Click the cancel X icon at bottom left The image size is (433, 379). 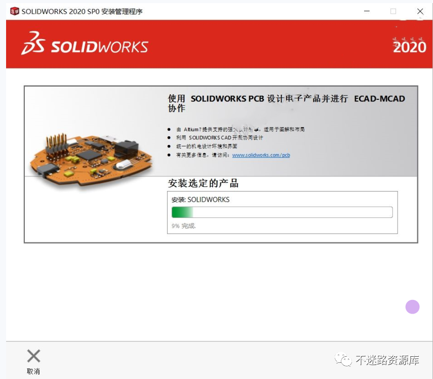(34, 356)
